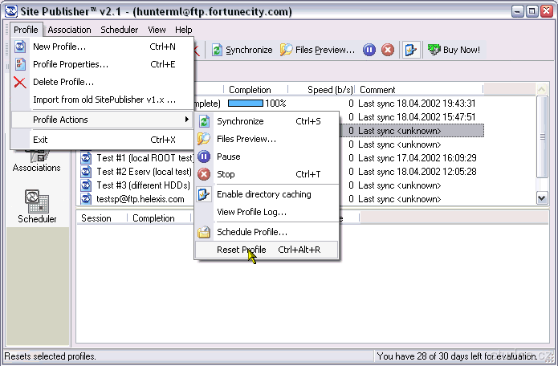Viewport: 558px width, 366px height.
Task: Click Last sync 17.04.2002 16:09:29 comment
Action: point(417,158)
